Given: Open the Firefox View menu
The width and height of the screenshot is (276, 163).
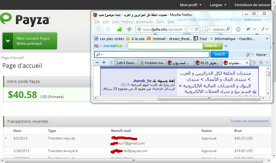Looking at the screenshot, I should point(115,22).
